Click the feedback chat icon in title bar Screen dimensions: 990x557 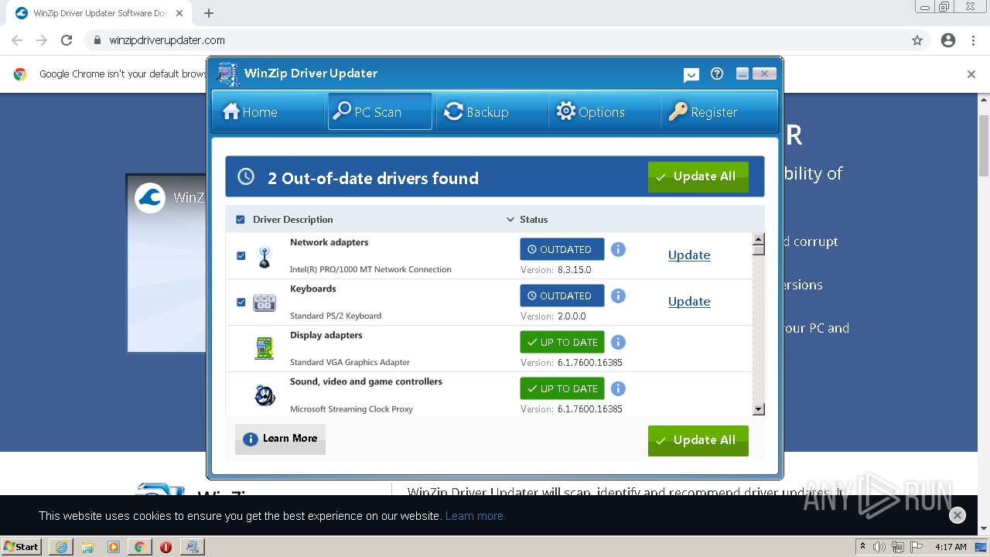pyautogui.click(x=691, y=74)
